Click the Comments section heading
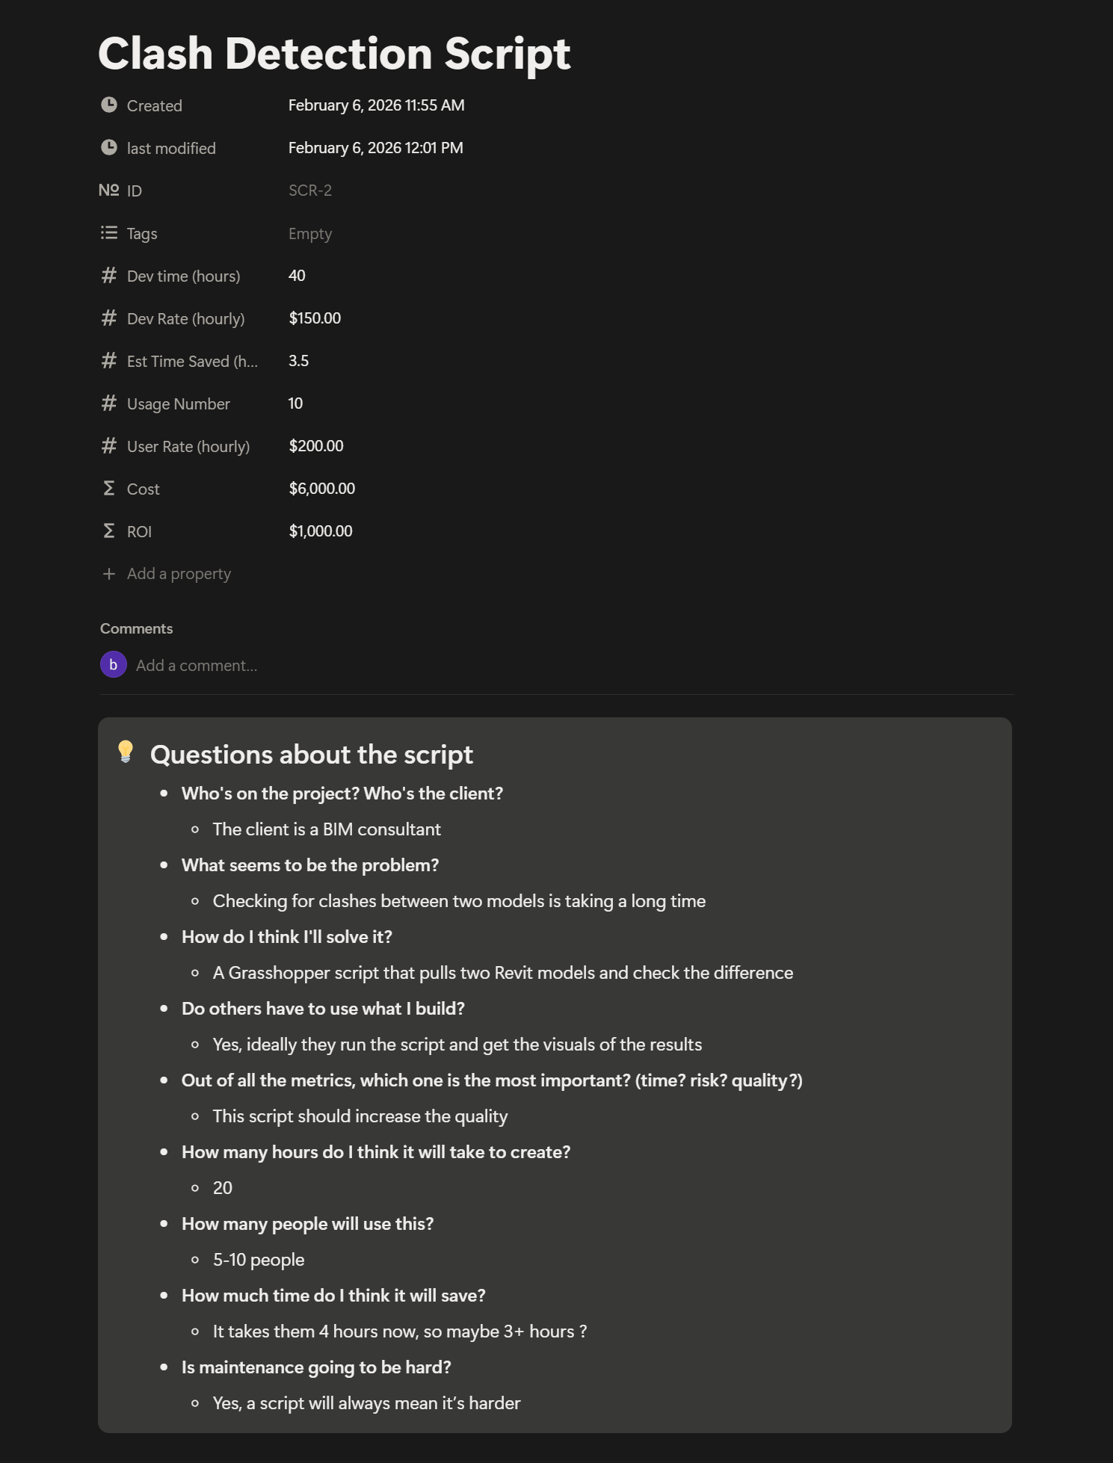 click(x=136, y=629)
